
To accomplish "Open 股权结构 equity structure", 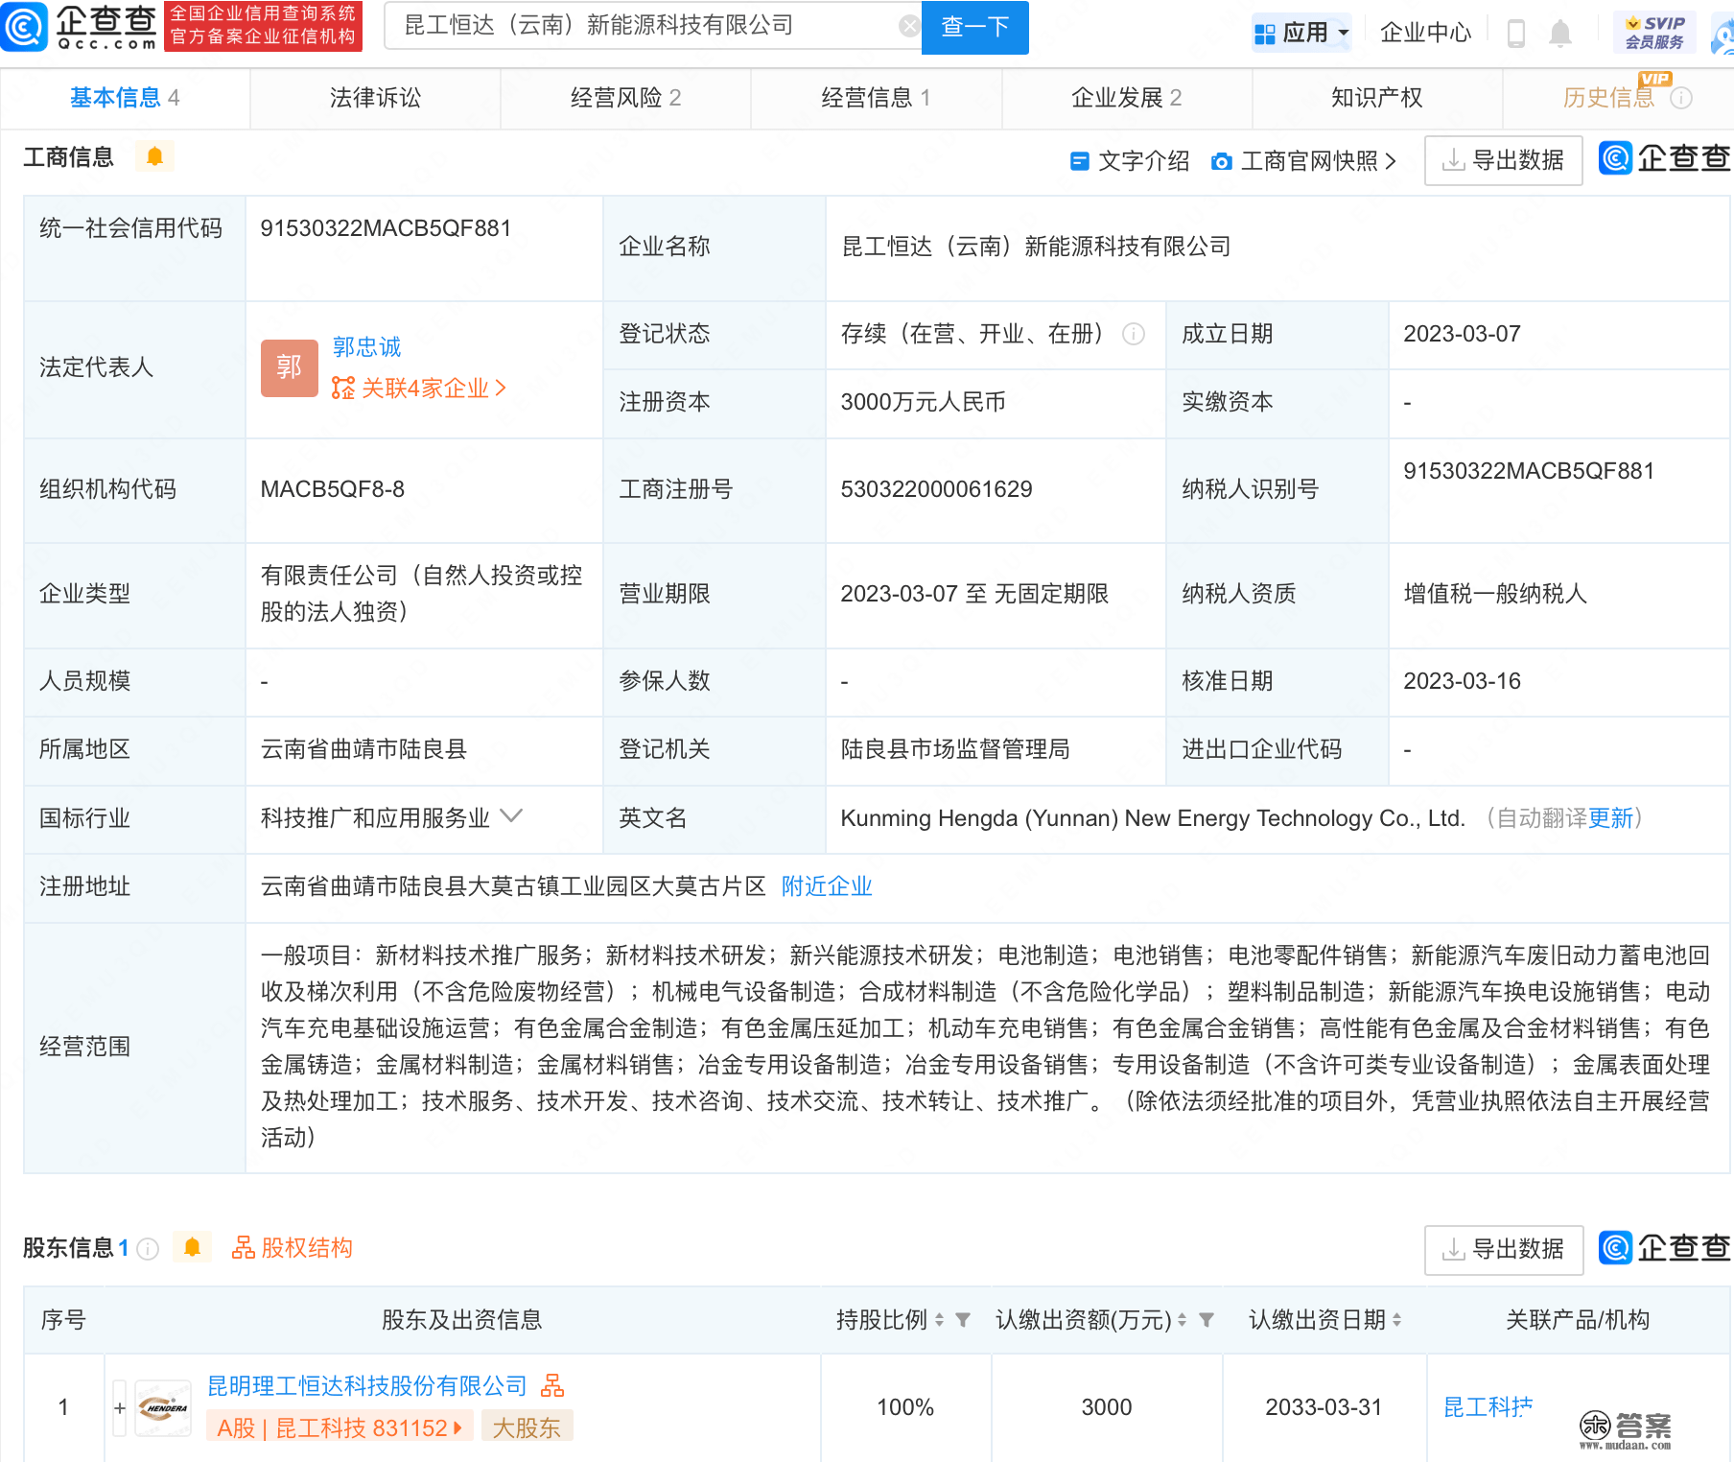I will (293, 1248).
